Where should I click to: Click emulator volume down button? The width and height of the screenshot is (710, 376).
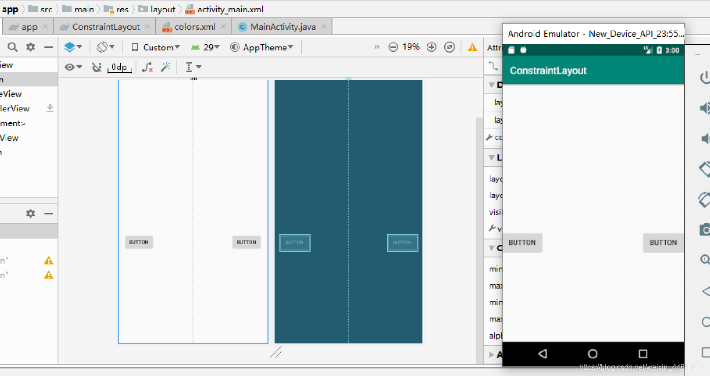[x=704, y=138]
